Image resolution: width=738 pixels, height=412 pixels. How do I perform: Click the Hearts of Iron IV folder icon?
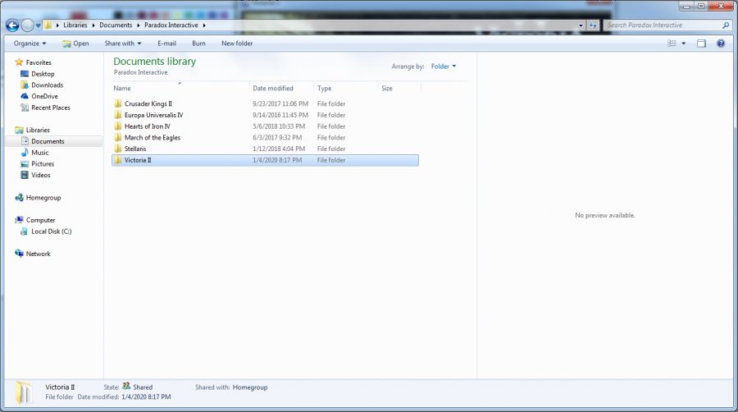[x=117, y=126]
